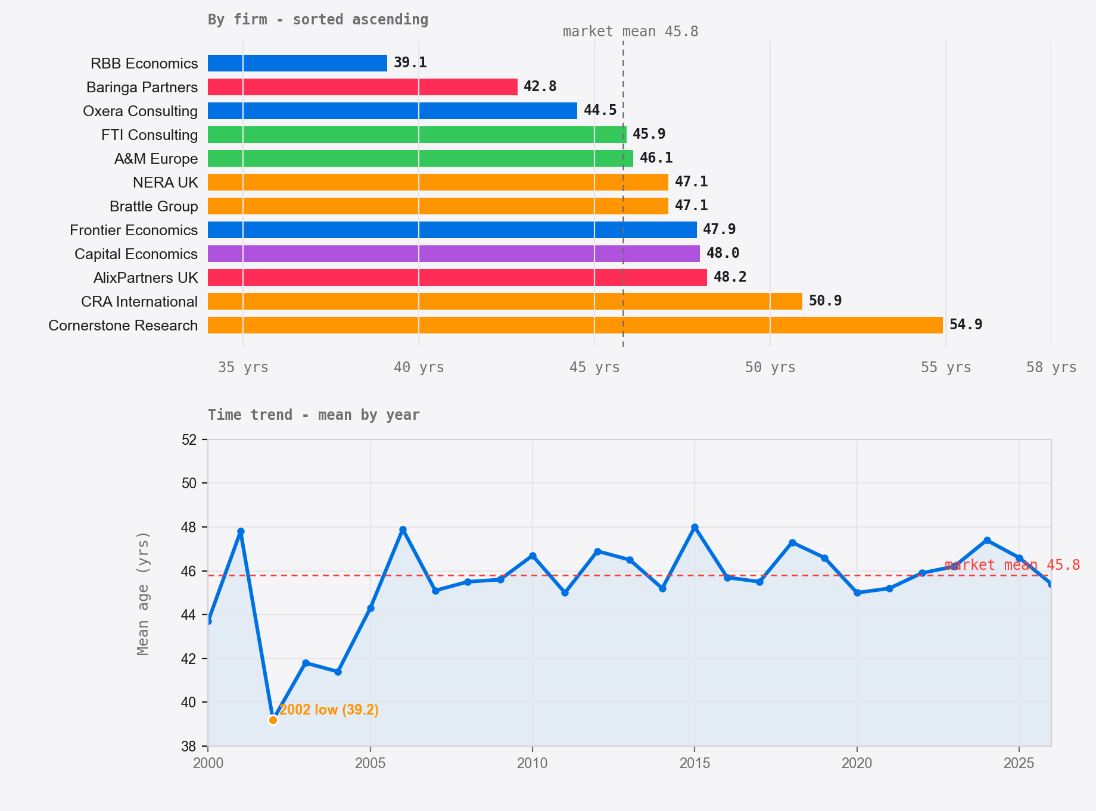Click the 52 tick on trend y-axis
Viewport: 1096px width, 811px height.
pos(189,439)
